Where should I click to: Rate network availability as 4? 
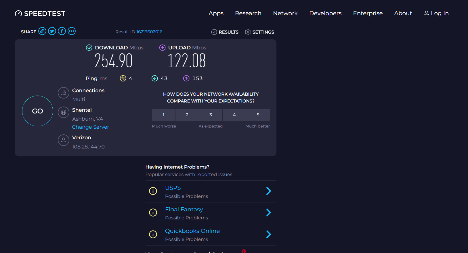[234, 115]
